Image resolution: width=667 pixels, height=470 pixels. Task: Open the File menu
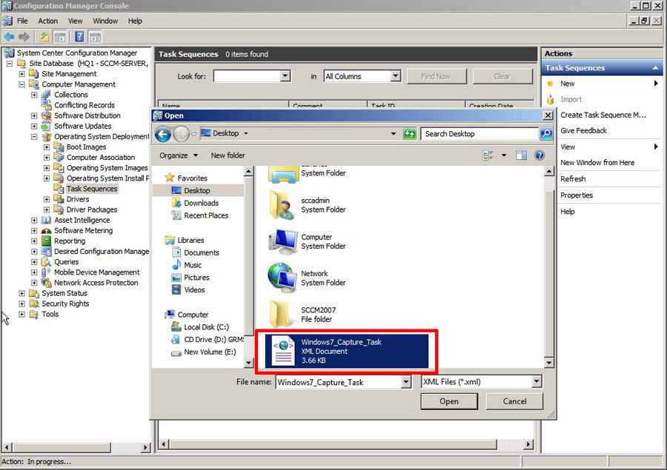coord(22,21)
